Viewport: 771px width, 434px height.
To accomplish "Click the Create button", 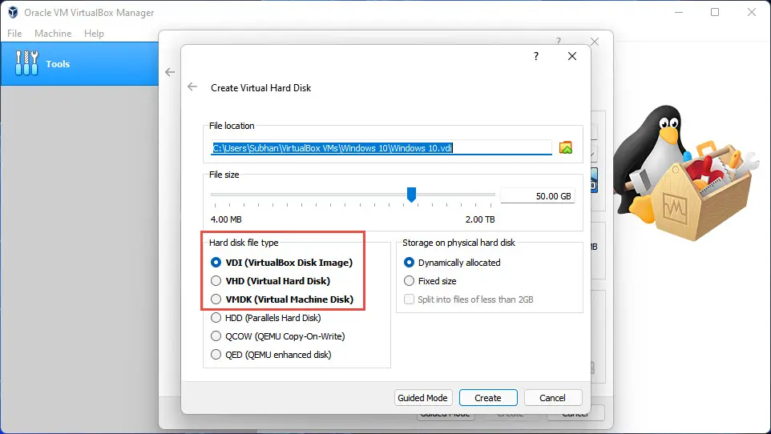I will 488,398.
